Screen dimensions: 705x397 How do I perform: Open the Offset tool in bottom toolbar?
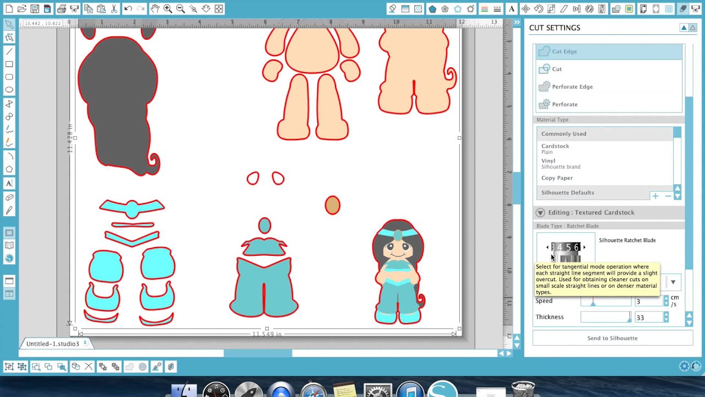143,366
